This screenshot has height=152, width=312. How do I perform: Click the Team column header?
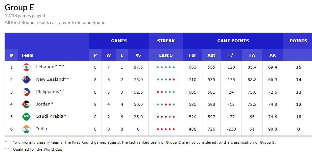(27, 55)
